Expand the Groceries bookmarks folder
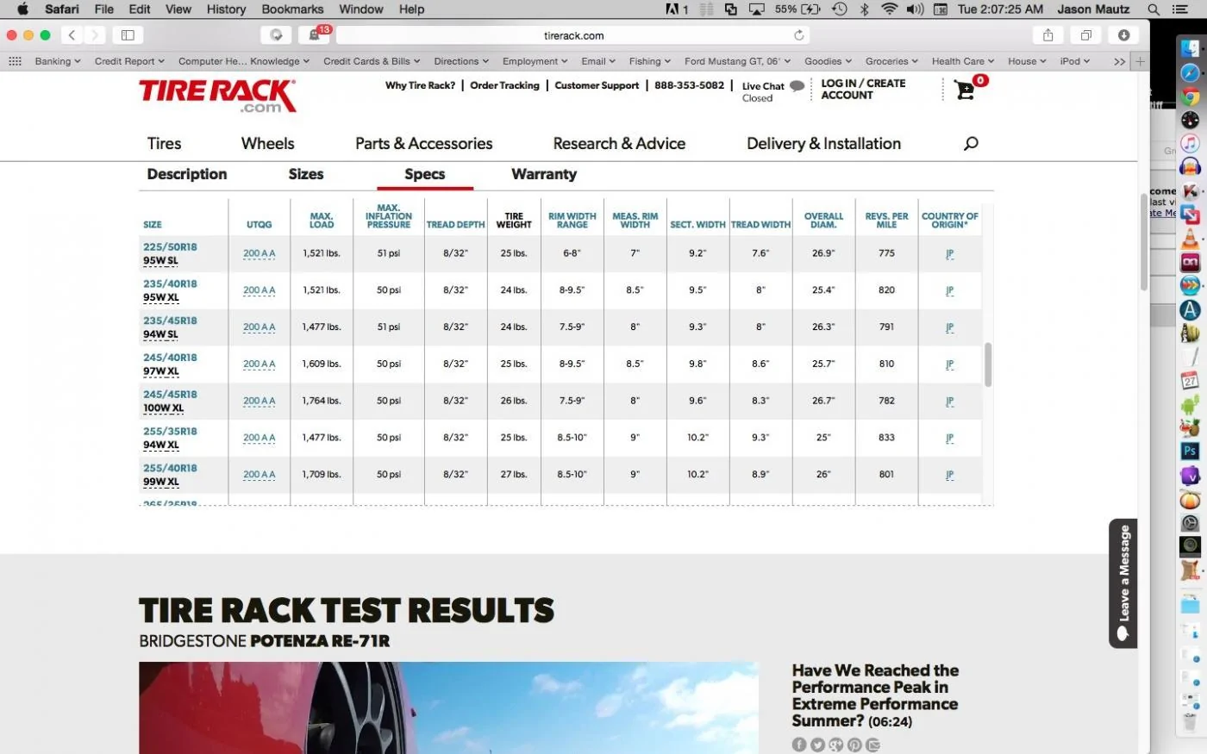The height and width of the screenshot is (754, 1207). coord(891,61)
